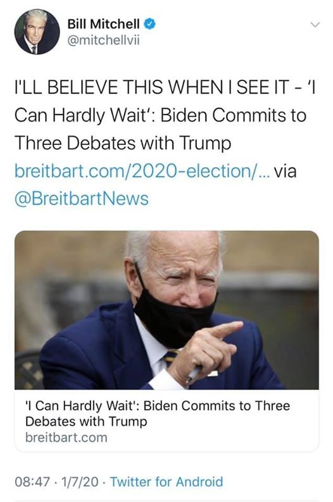Click the card headline 'I Can Hardly Wait'
Viewport: 333px width, 502px height.
click(x=158, y=413)
